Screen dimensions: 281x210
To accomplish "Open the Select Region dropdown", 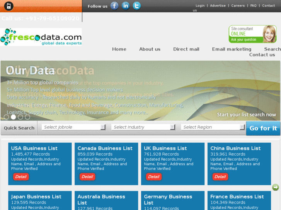I will point(213,127).
